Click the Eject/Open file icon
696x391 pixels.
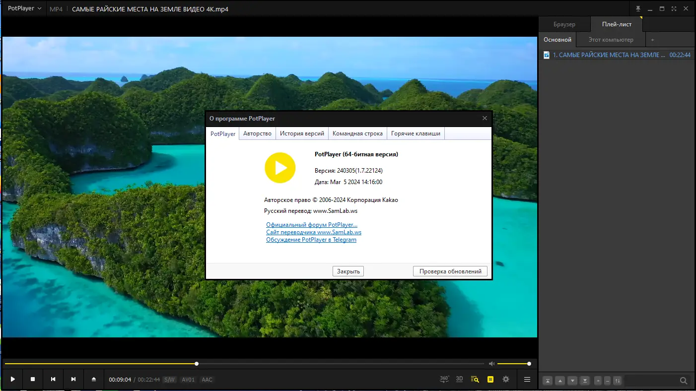click(94, 379)
